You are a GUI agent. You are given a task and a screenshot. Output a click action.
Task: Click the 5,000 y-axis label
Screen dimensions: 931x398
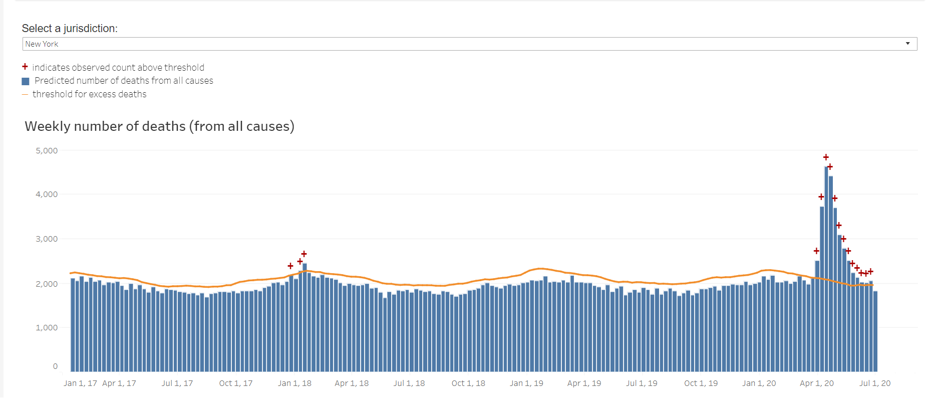pos(47,150)
